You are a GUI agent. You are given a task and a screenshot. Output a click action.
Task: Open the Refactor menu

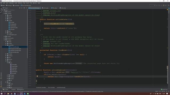[20, 3]
